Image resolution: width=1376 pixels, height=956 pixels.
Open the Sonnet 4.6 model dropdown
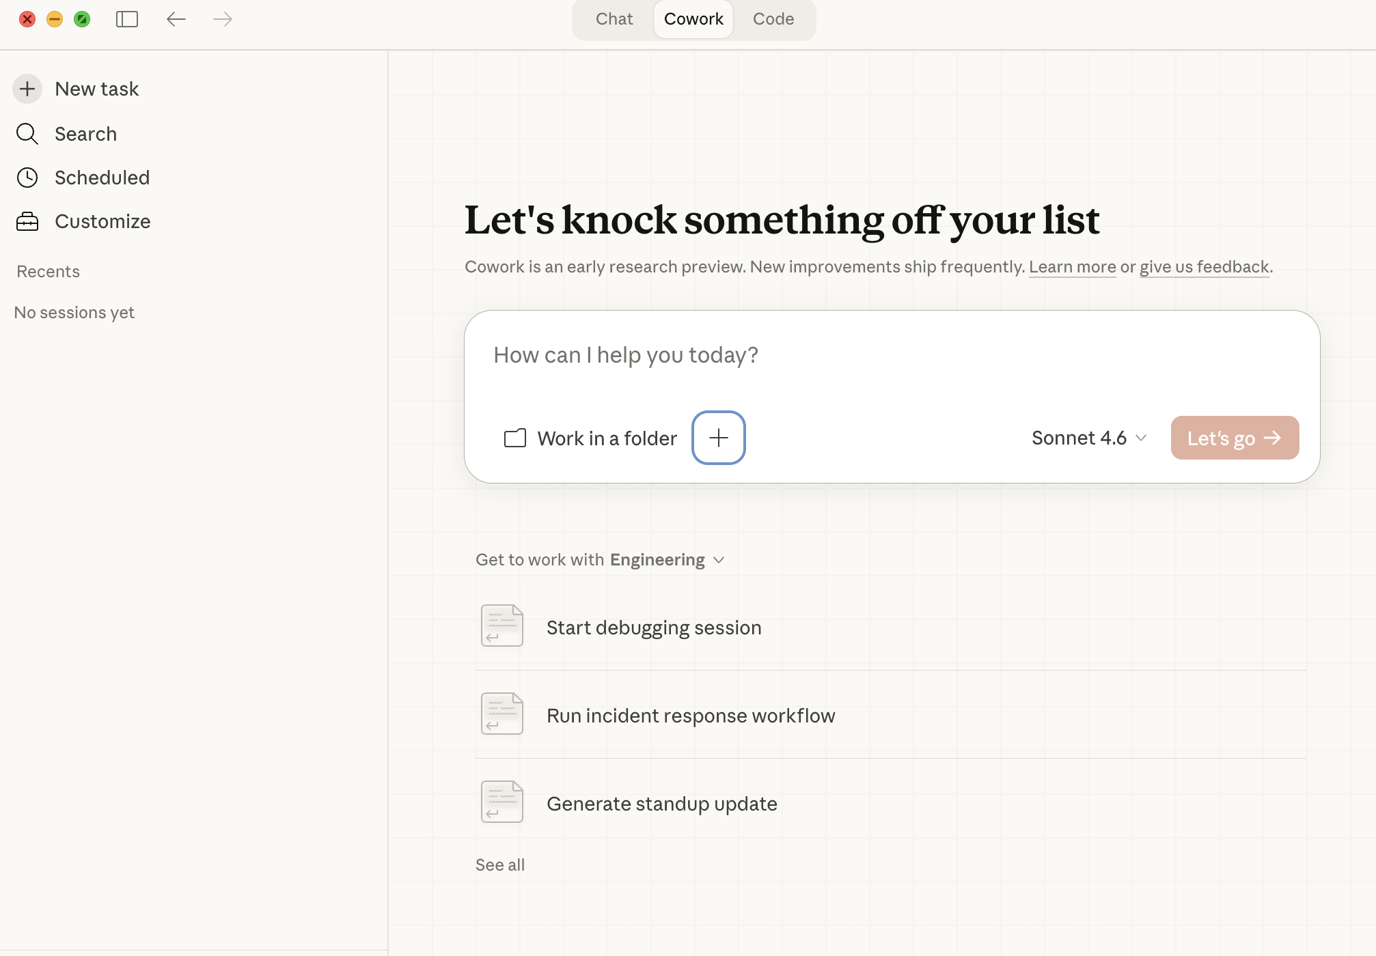point(1089,438)
